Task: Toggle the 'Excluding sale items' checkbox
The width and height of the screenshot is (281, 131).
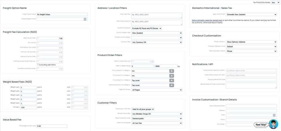Action: point(38,64)
